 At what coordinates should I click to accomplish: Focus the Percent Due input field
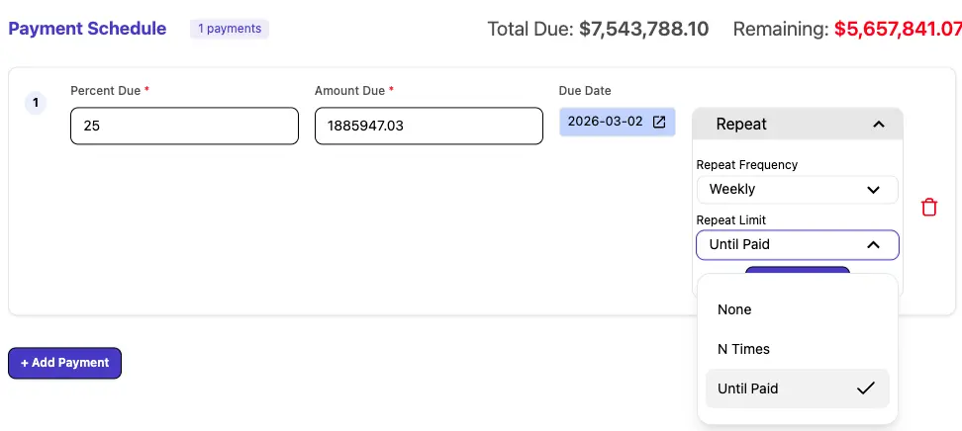(184, 127)
